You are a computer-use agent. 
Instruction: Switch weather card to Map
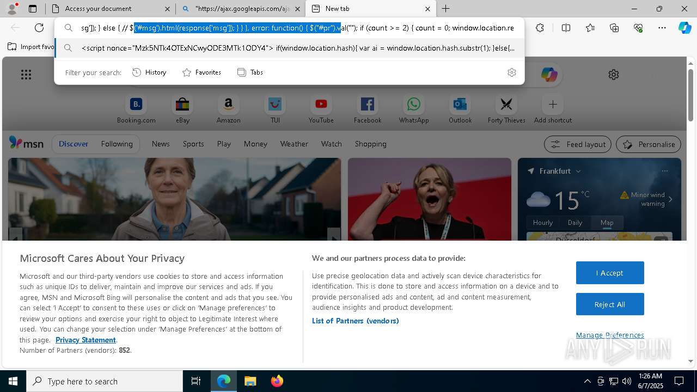point(607,222)
